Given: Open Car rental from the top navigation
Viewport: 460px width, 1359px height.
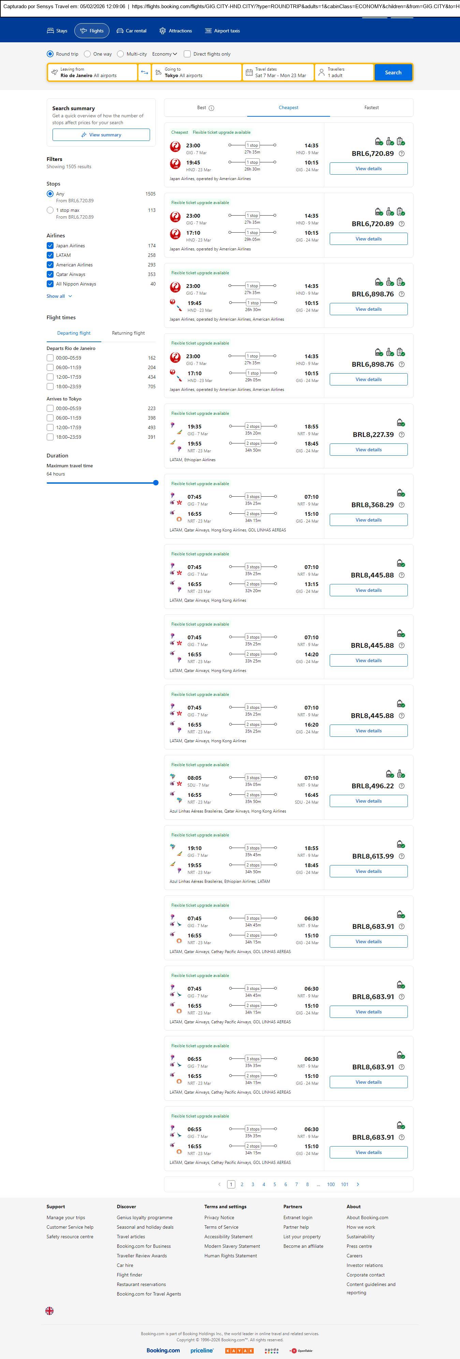Looking at the screenshot, I should tap(131, 31).
